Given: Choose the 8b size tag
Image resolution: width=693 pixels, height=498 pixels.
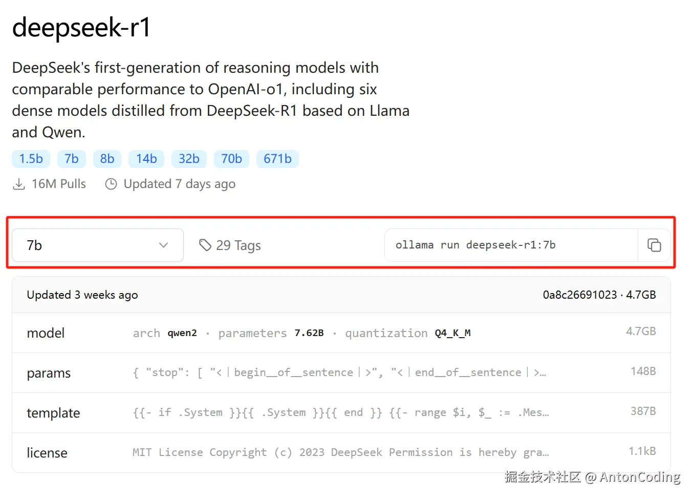Looking at the screenshot, I should 107,159.
